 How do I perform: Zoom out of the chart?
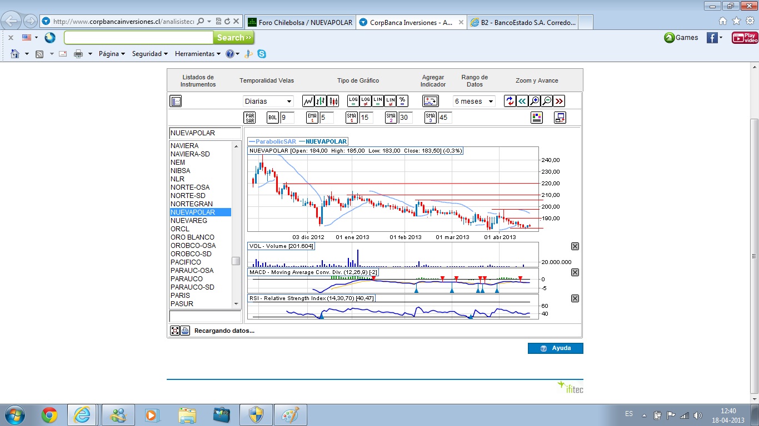tap(547, 101)
